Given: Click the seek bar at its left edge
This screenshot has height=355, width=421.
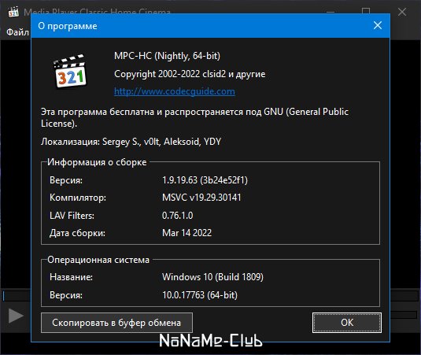Looking at the screenshot, I should tap(4, 296).
